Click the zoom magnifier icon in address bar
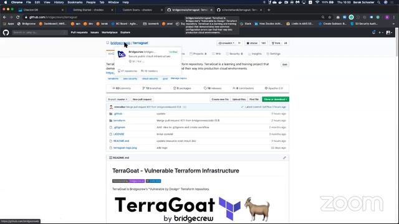Viewport: 399px width, 224px height. (323, 17)
